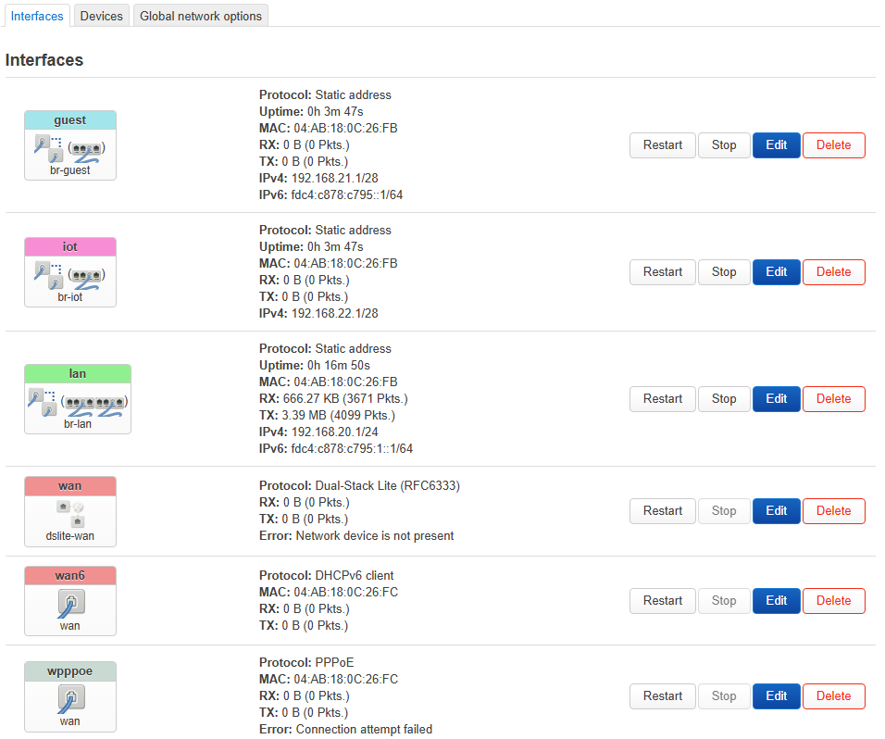Click Stop for the wan interface

coord(724,511)
